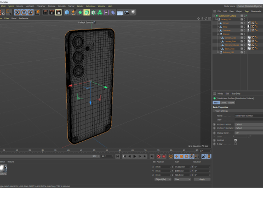Click the material sphere thumbnail
Image resolution: width=263 pixels, height=197 pixels.
point(3,169)
